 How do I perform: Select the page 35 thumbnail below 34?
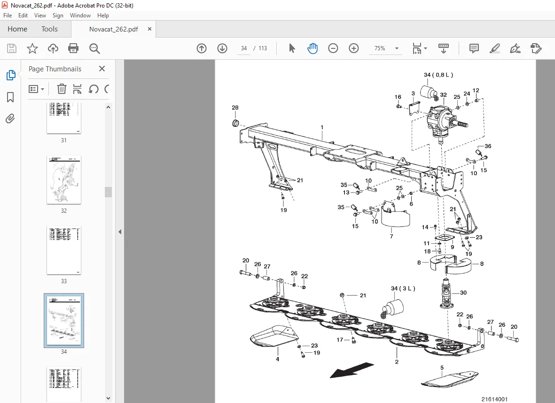(64, 385)
